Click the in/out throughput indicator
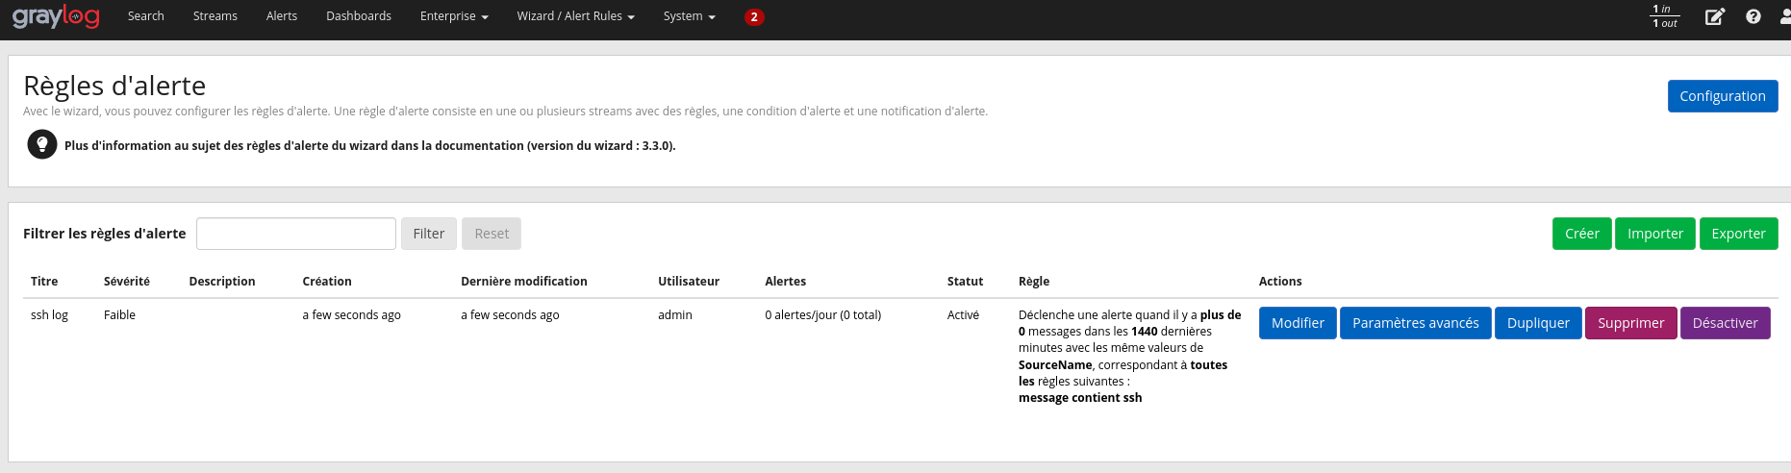The image size is (1791, 473). 1665,16
